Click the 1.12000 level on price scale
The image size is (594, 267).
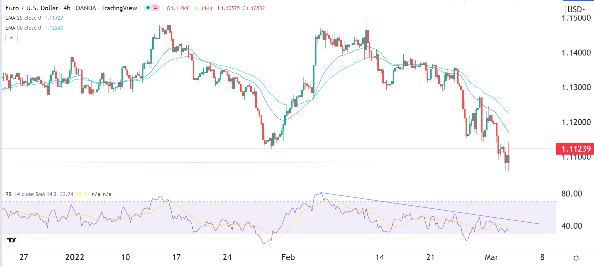[x=576, y=122]
